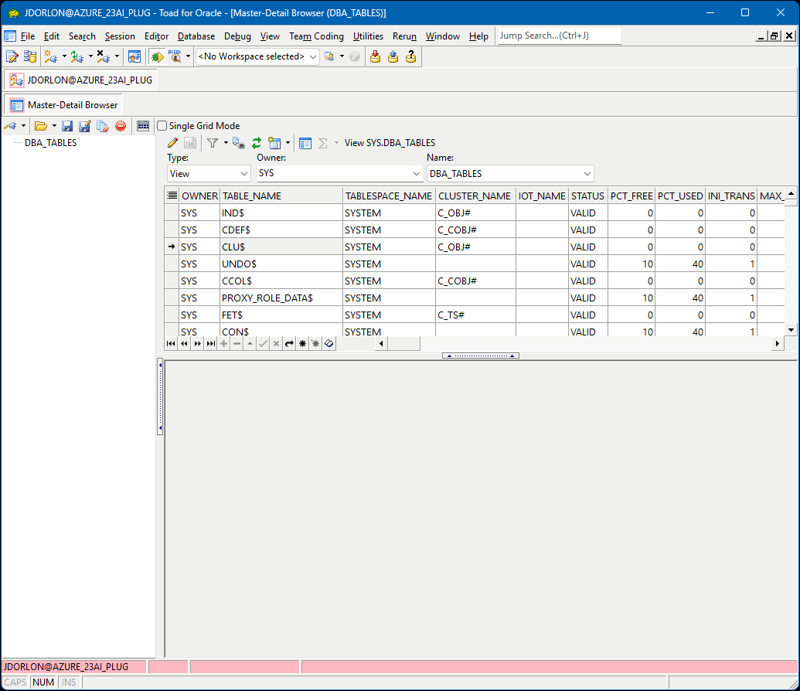Toggle Single Grid Mode checkbox
This screenshot has width=800, height=691.
162,125
